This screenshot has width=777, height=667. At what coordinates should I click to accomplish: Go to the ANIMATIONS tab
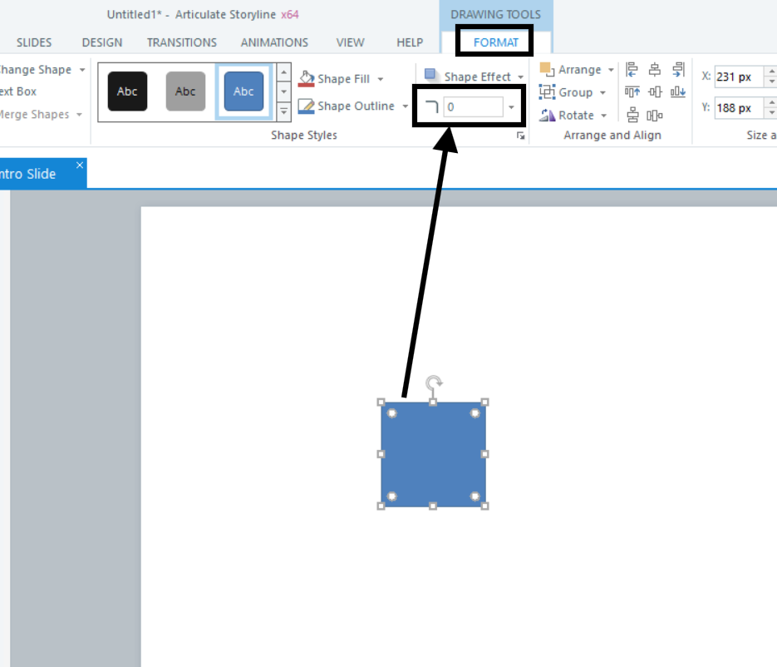(x=274, y=42)
